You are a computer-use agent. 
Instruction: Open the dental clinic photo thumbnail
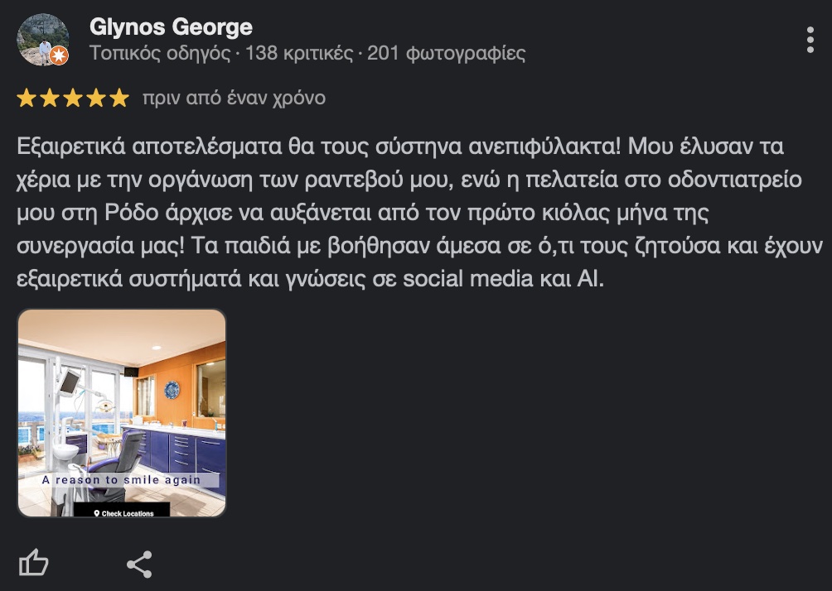point(122,412)
